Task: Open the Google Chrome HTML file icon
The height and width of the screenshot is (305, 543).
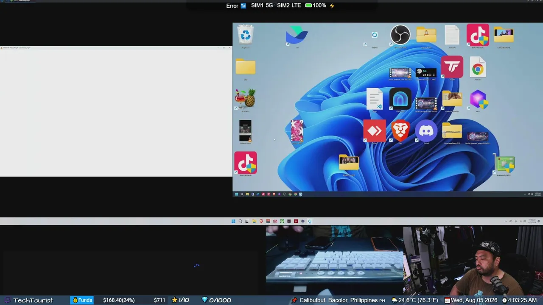Action: pyautogui.click(x=478, y=67)
